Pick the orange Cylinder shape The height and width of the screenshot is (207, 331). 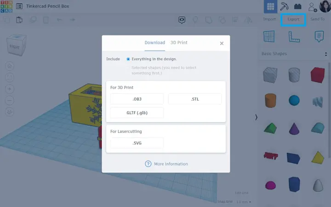coord(270,100)
